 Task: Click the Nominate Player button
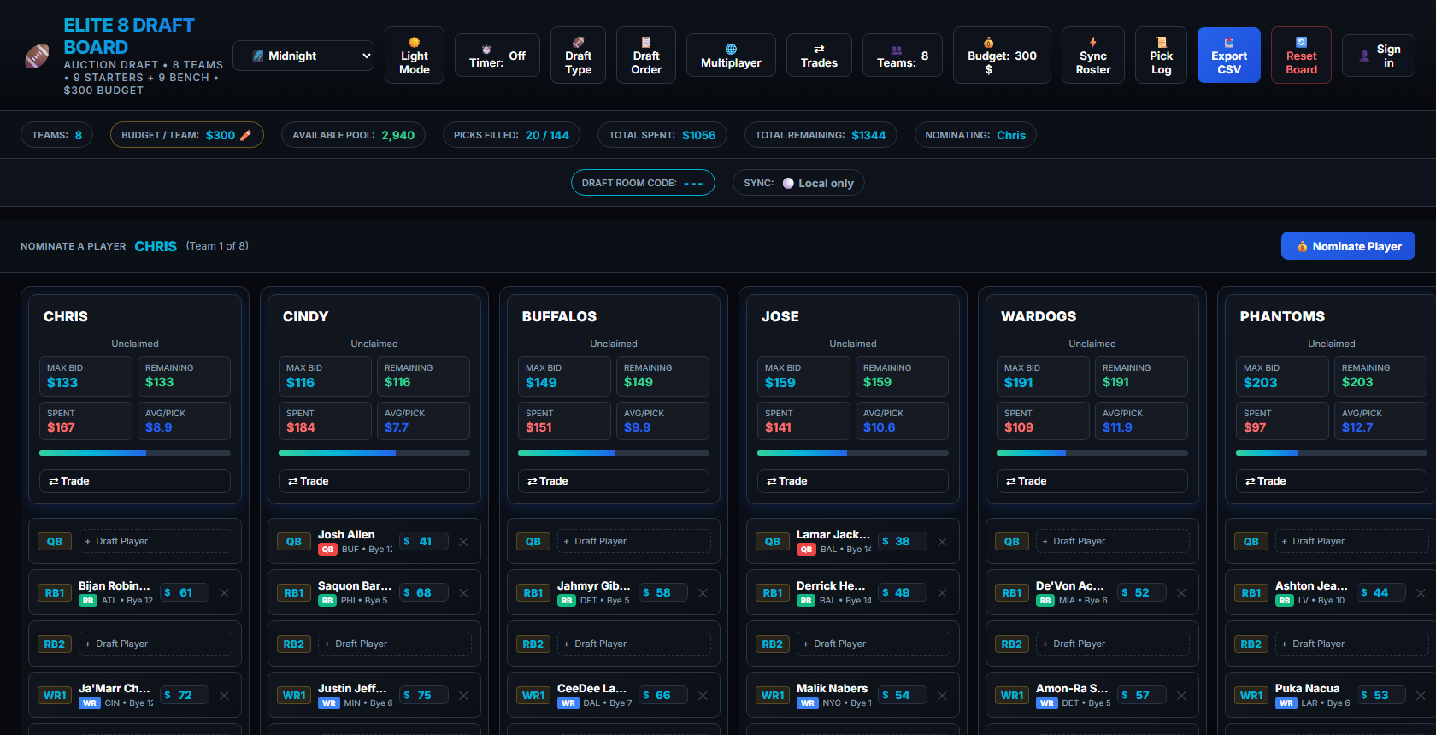[x=1348, y=246]
